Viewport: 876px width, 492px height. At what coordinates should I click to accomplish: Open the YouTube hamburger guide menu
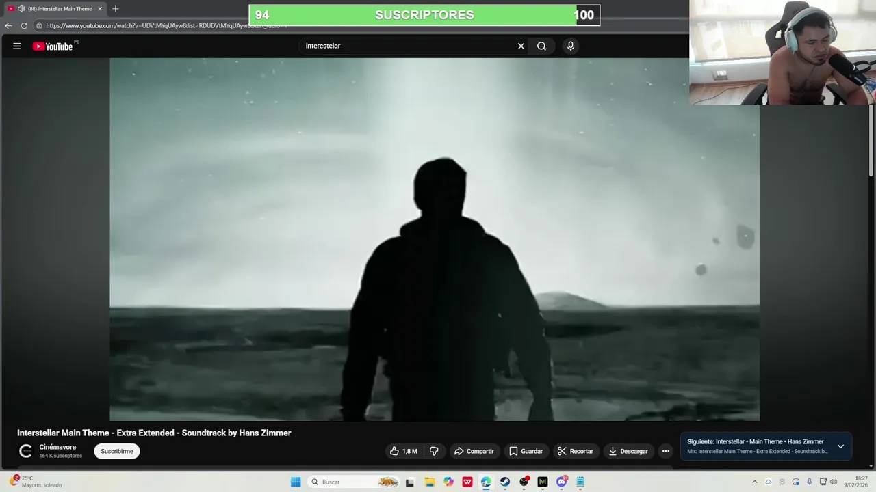point(17,46)
